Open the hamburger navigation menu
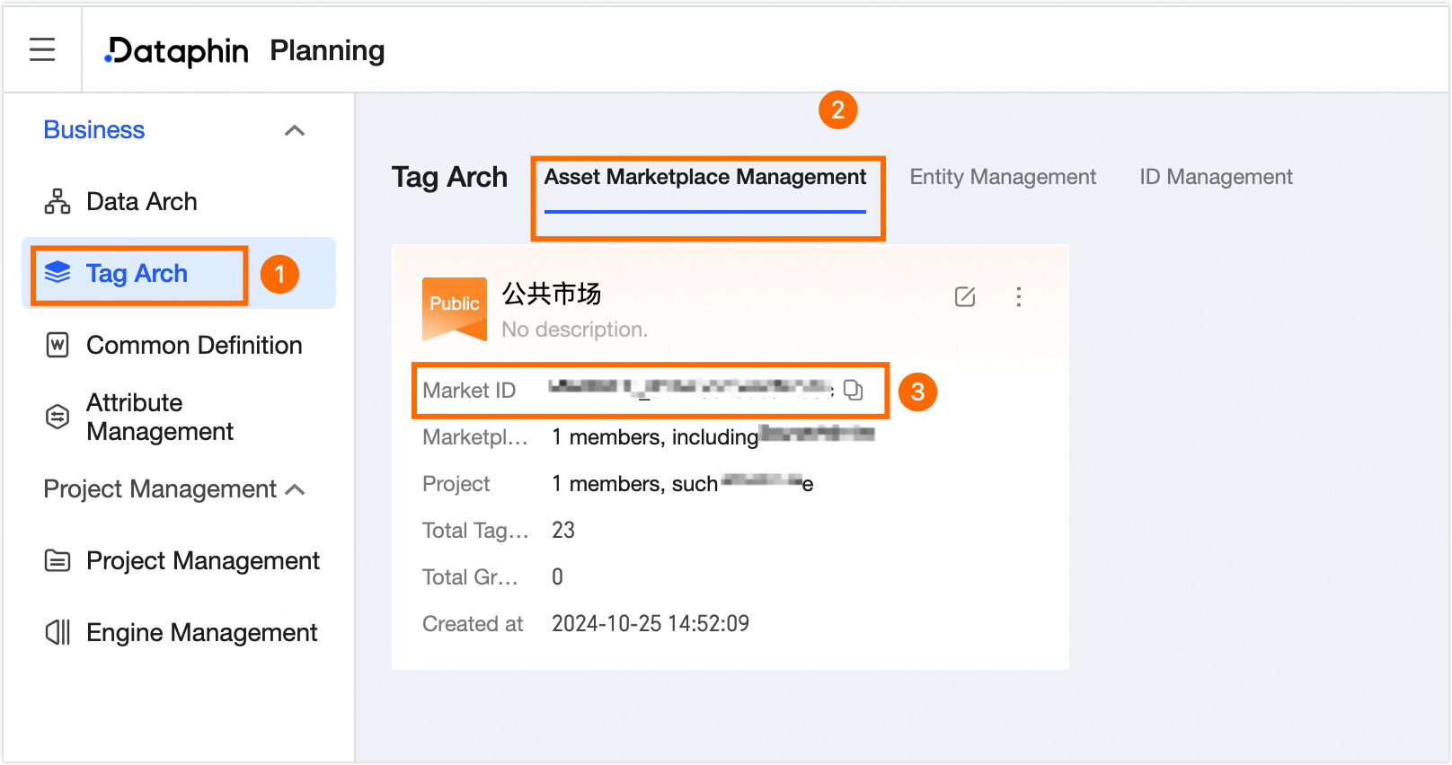 (42, 49)
